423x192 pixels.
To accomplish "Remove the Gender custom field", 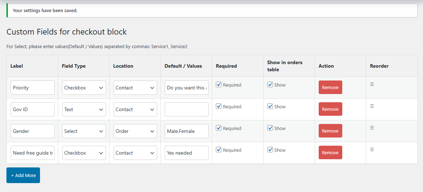I will [330, 131].
